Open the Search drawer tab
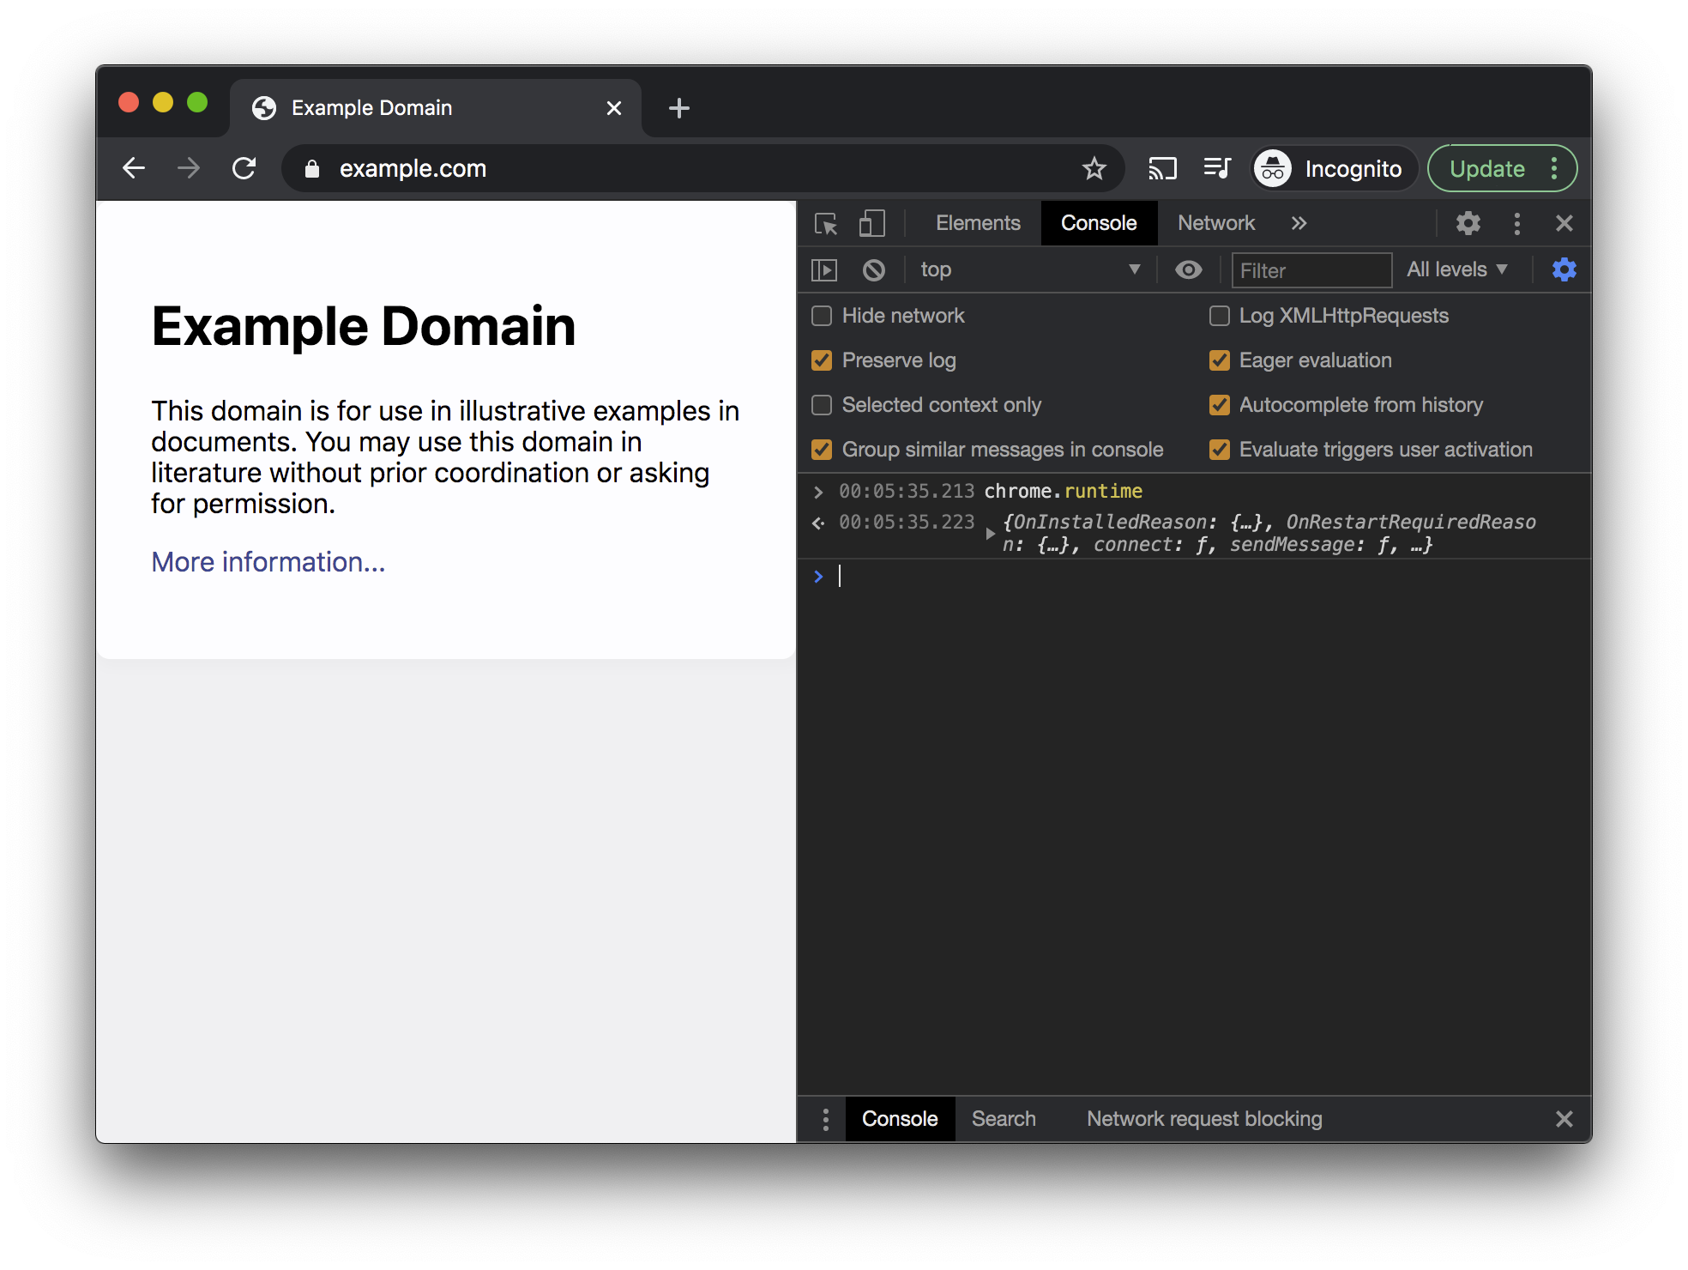Viewport: 1688px width, 1270px height. coord(1004,1118)
